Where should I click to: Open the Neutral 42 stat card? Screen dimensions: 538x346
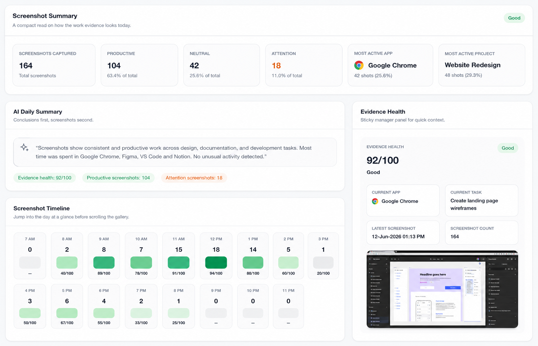click(x=222, y=65)
